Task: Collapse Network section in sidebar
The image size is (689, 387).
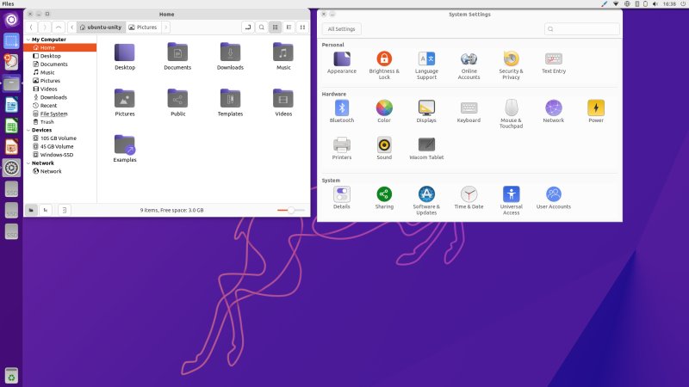Action: pyautogui.click(x=28, y=163)
